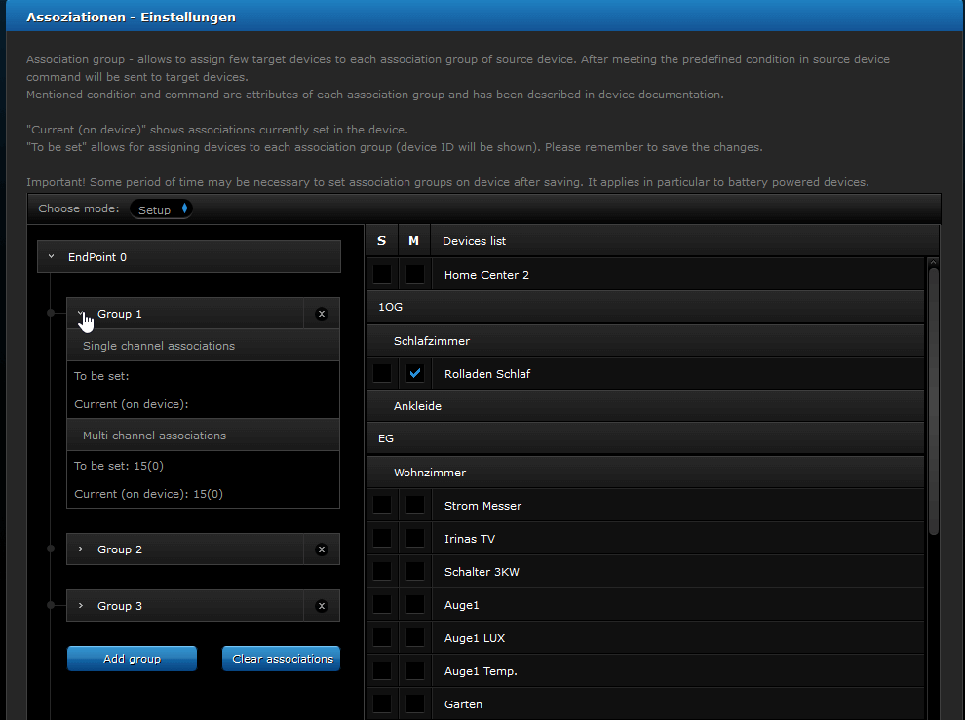
Task: Check the S checkbox for Auge1 LUX
Action: (x=382, y=637)
